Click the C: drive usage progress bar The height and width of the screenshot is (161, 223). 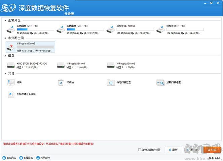35,29
